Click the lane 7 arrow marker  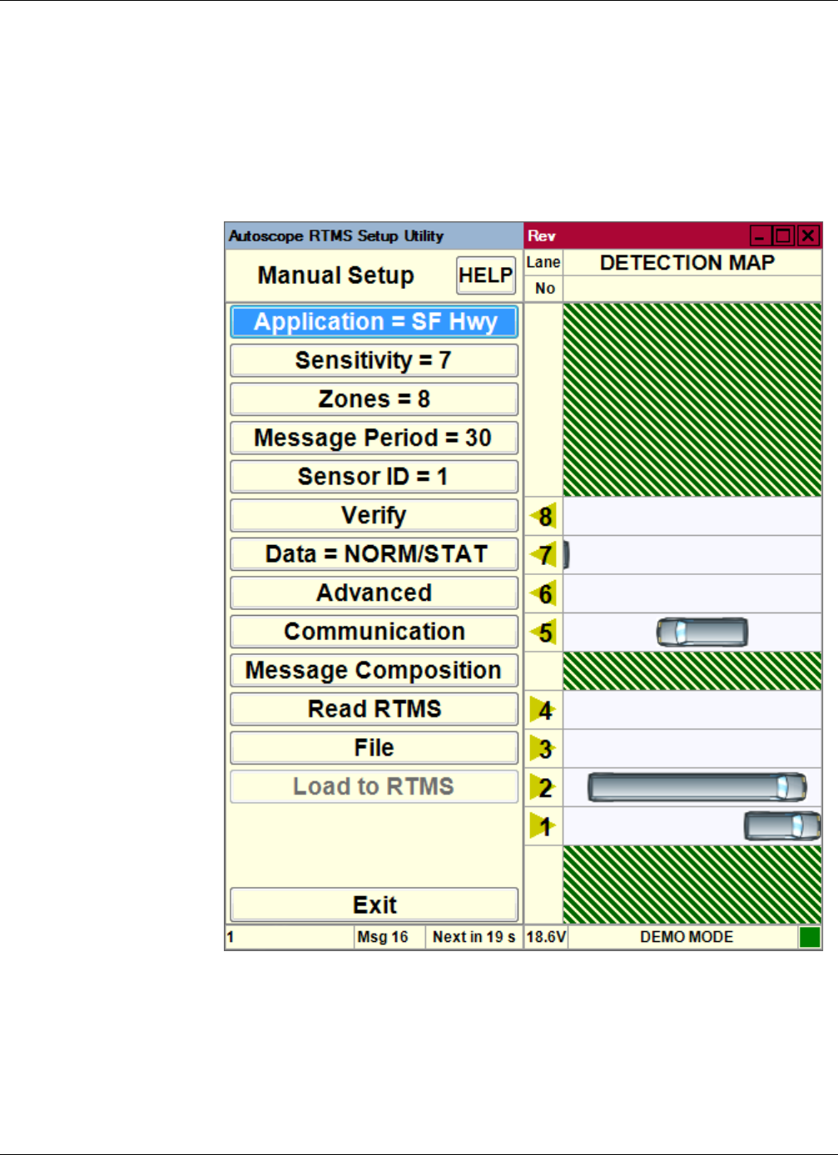[543, 555]
